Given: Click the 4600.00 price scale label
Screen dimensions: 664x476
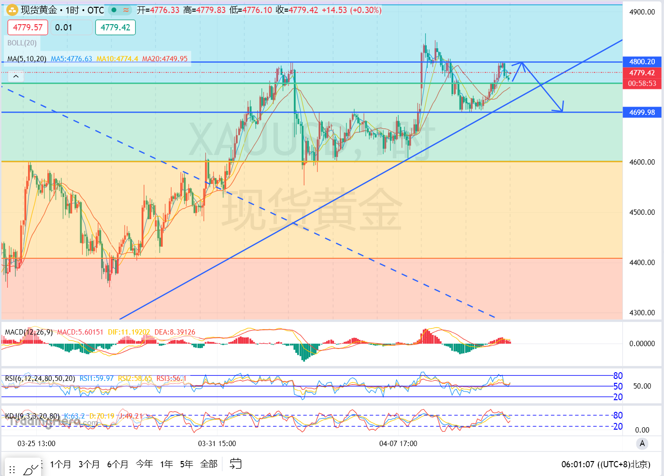Looking at the screenshot, I should pyautogui.click(x=642, y=162).
